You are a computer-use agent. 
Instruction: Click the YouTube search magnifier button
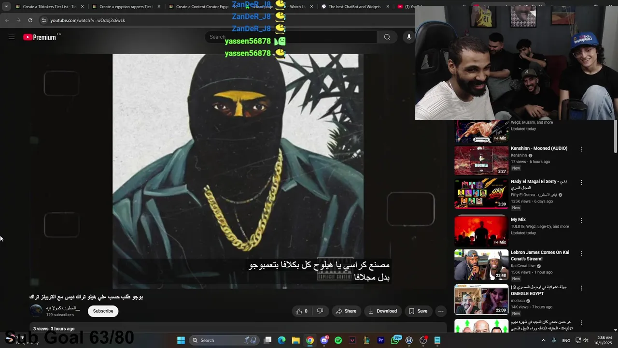[387, 37]
